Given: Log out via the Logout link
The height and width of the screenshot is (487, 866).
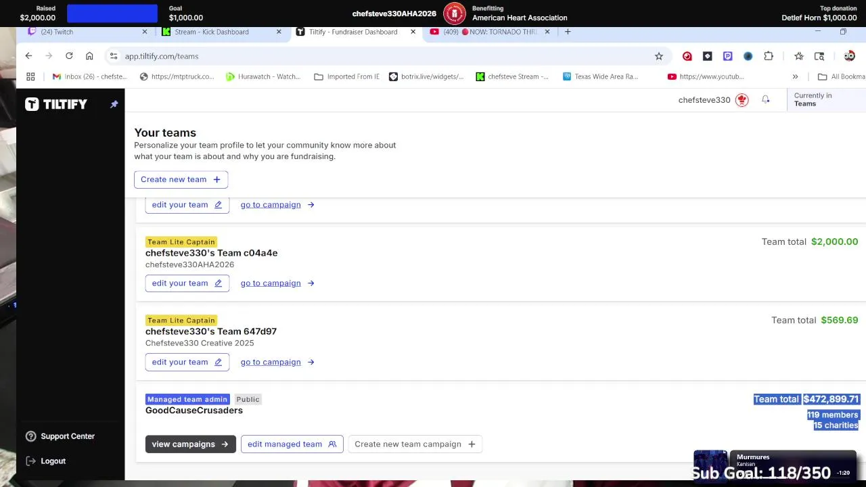Looking at the screenshot, I should click(x=46, y=461).
